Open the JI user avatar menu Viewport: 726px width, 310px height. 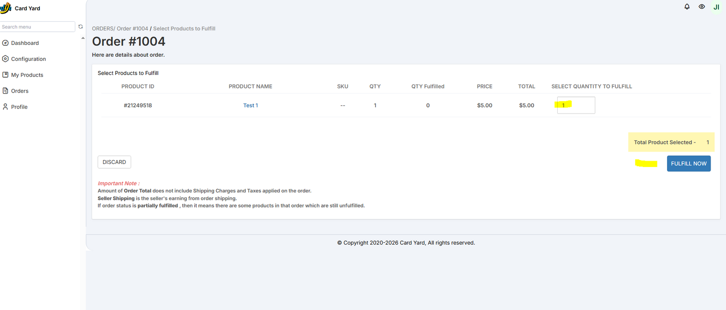click(x=716, y=7)
